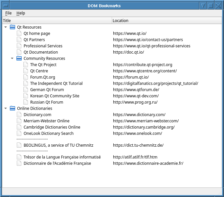Click the Qt home page document icon
Screen dimensions: 224x197
point(19,34)
